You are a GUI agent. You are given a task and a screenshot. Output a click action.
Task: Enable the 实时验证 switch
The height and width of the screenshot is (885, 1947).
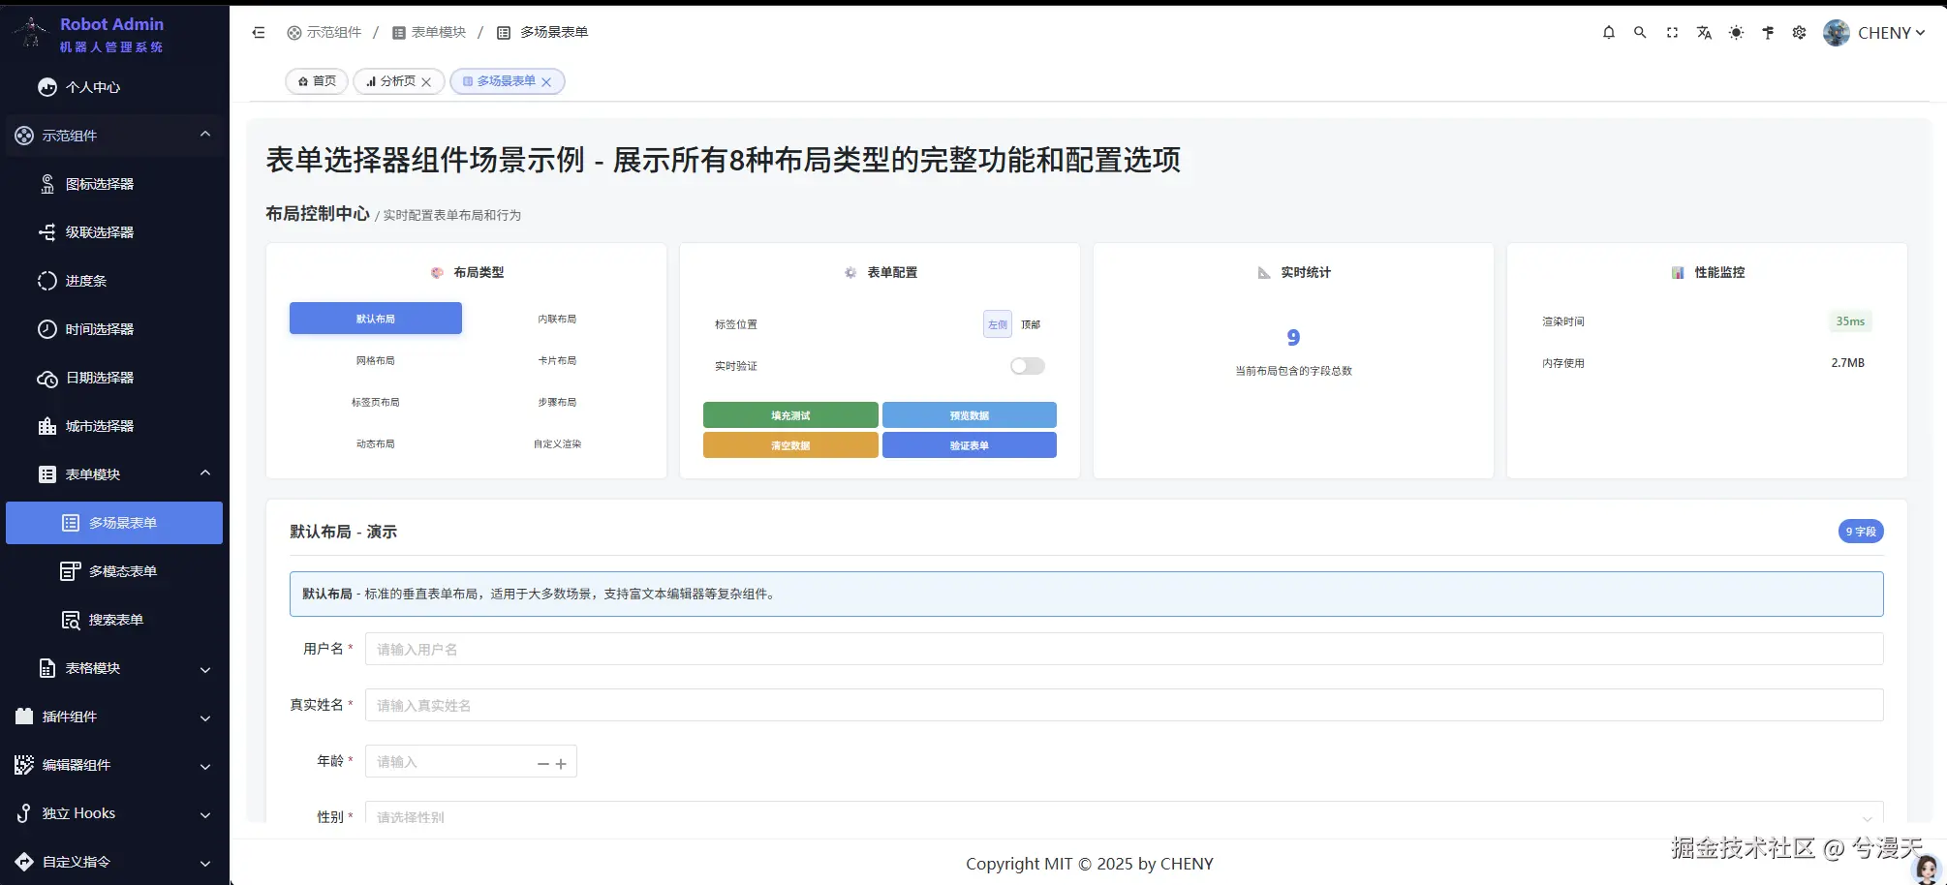click(1027, 366)
